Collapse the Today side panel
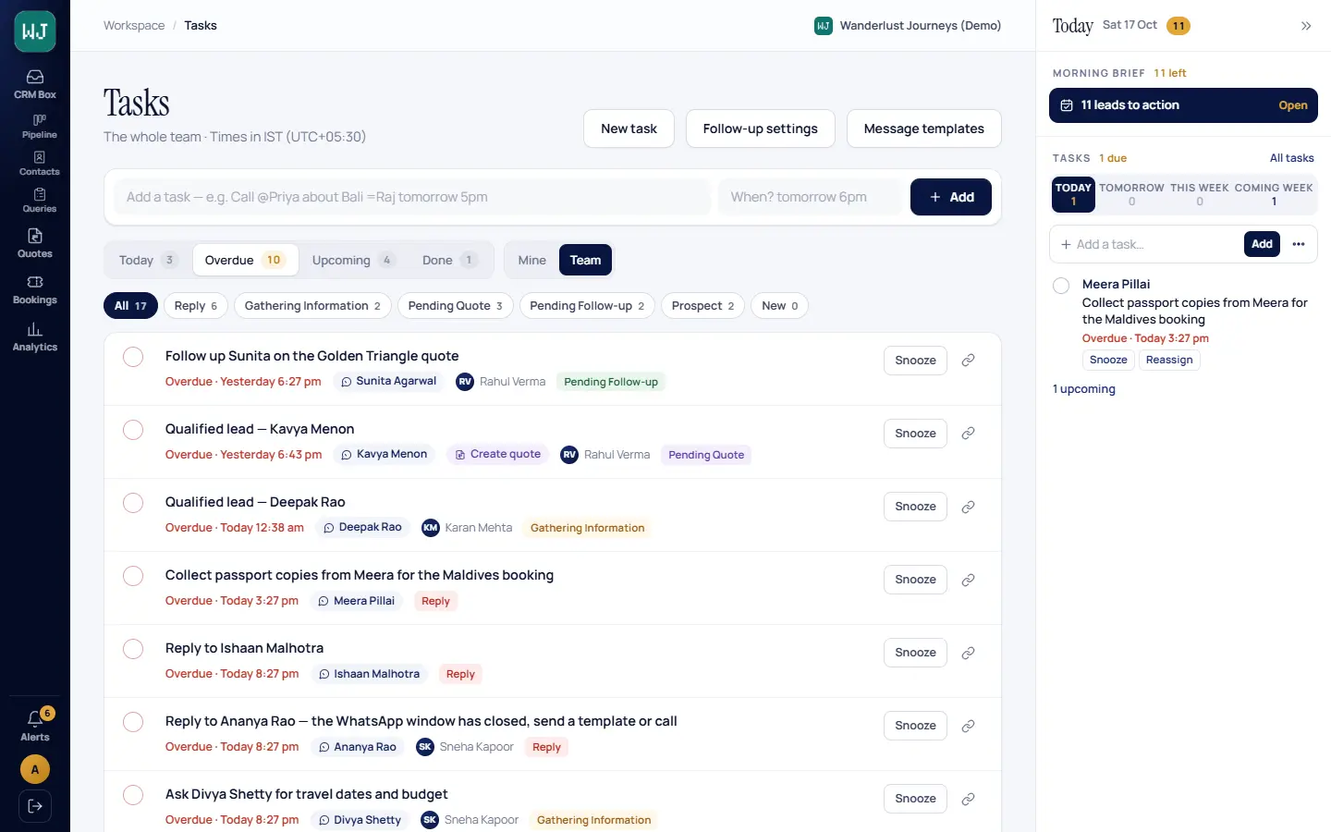1331x832 pixels. point(1306,26)
